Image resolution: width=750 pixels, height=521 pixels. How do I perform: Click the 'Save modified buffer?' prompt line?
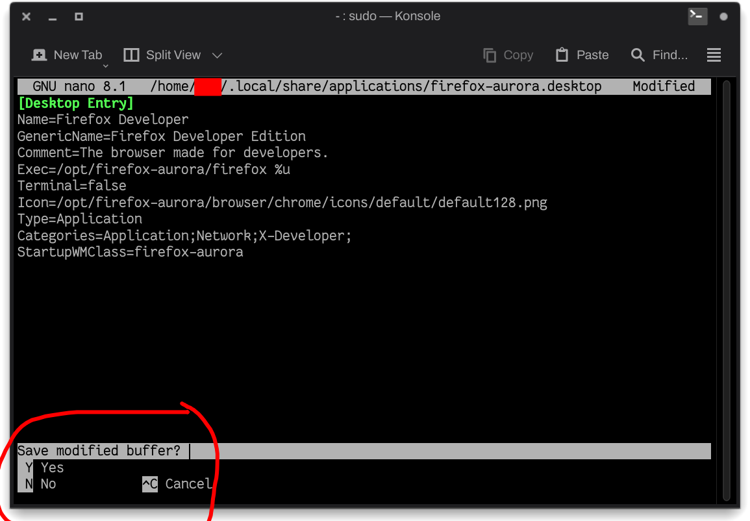coord(364,451)
